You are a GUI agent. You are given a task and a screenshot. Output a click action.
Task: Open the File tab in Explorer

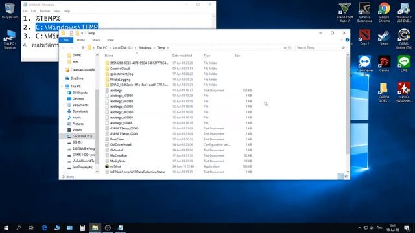66,40
